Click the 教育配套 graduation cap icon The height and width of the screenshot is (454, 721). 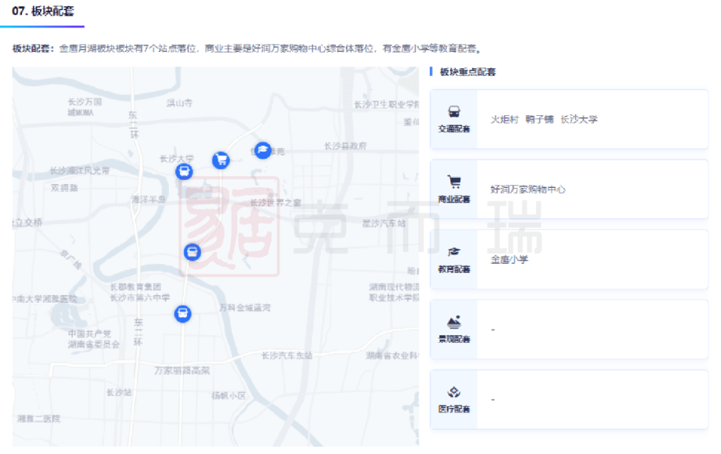[454, 252]
